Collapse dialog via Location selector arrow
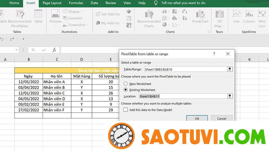The width and height of the screenshot is (269, 151). point(230,96)
